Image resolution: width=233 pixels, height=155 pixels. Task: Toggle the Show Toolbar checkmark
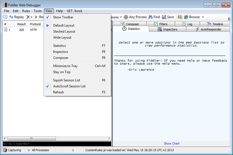click(47, 17)
